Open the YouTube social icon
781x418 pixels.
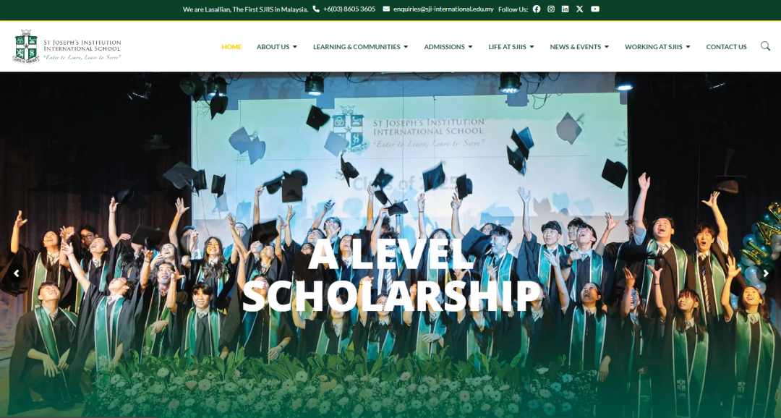pos(594,9)
